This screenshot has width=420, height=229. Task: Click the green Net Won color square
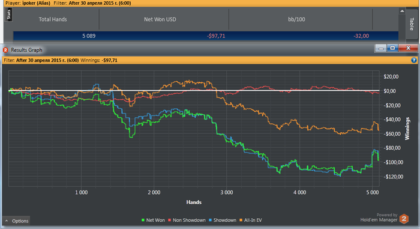[x=143, y=220]
